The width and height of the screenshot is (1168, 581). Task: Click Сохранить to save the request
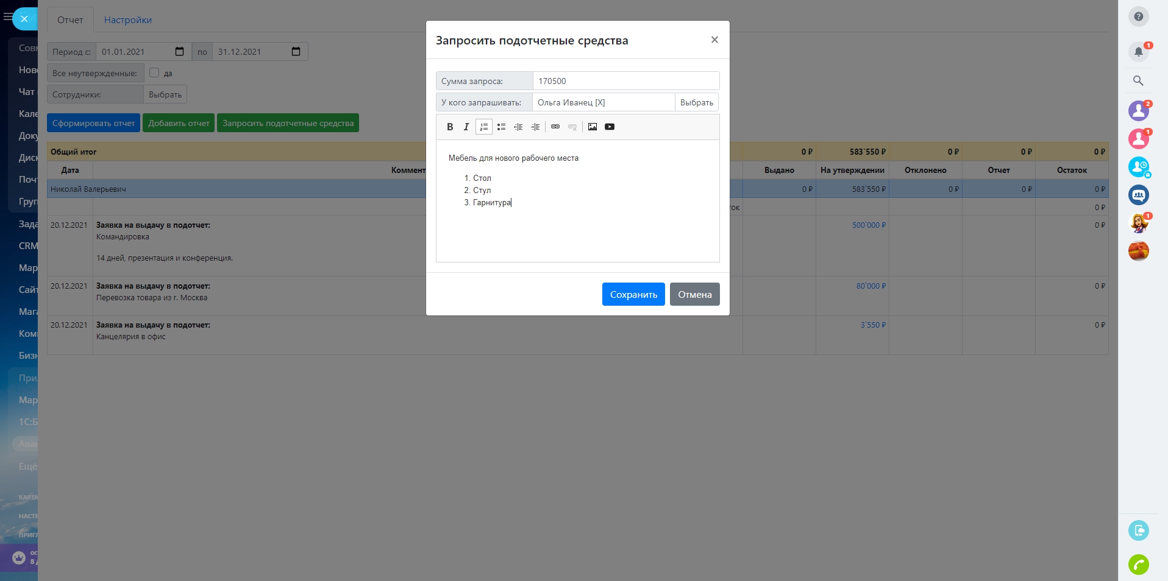633,294
